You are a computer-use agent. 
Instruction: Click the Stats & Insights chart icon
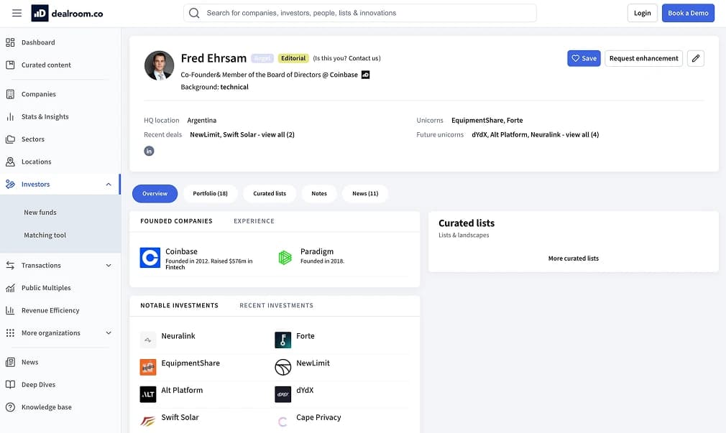pyautogui.click(x=10, y=117)
